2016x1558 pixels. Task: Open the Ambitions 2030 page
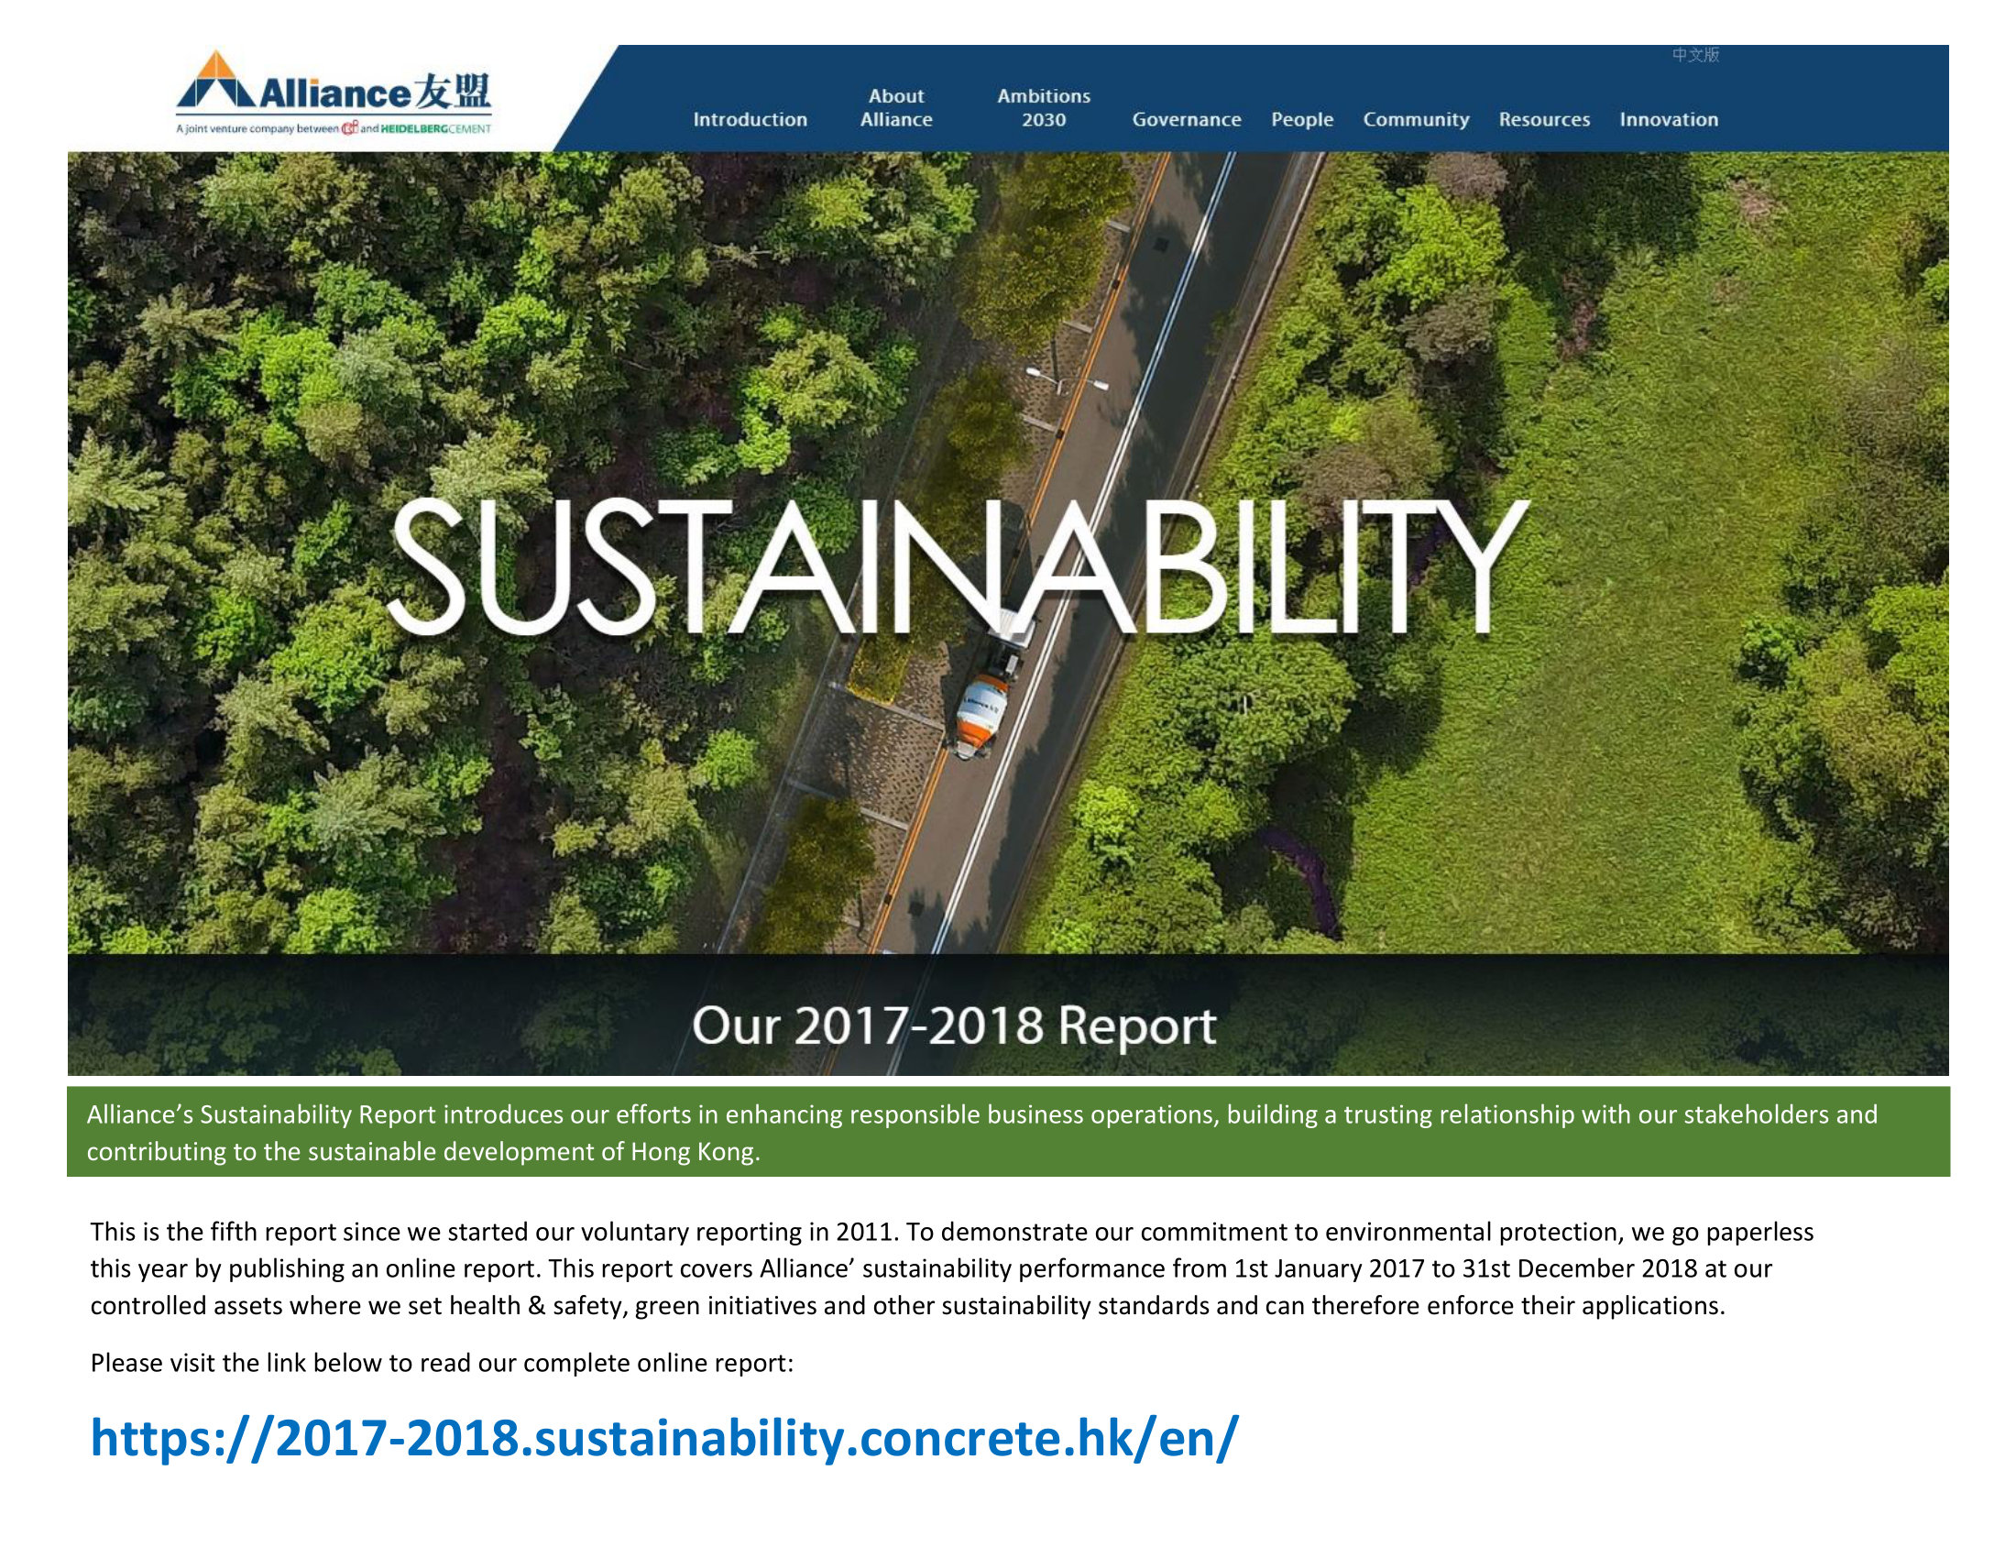pyautogui.click(x=1043, y=108)
